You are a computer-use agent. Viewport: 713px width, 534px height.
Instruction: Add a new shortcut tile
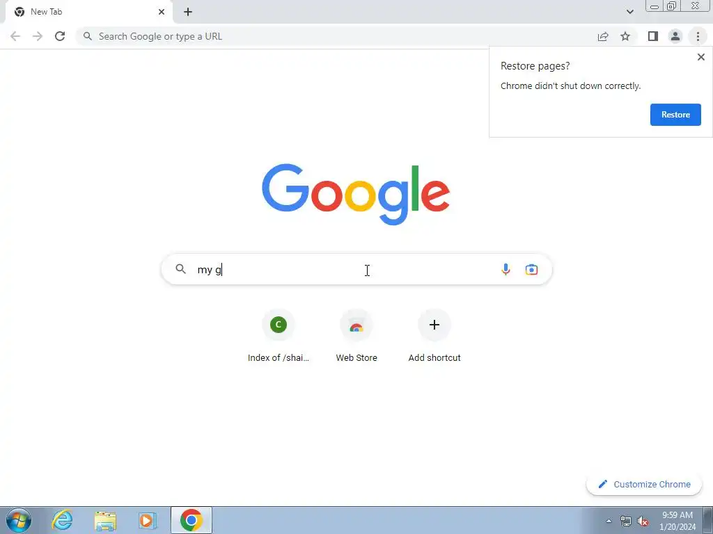click(x=434, y=336)
